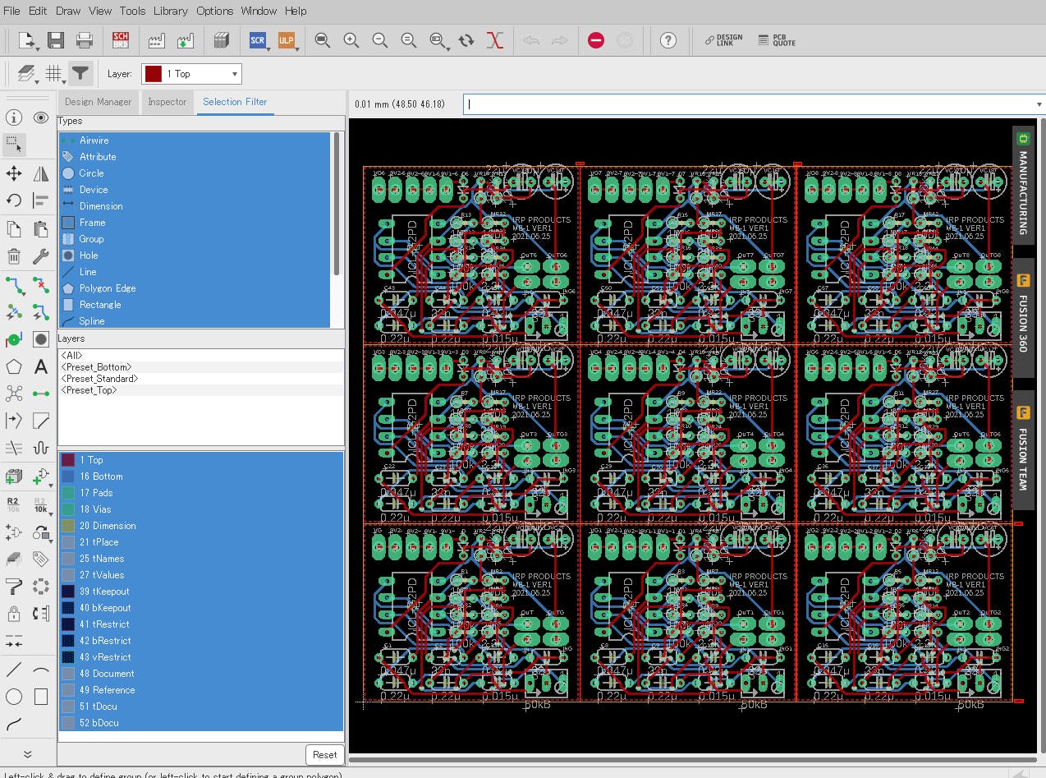Pick the Polygon tool

(x=14, y=367)
